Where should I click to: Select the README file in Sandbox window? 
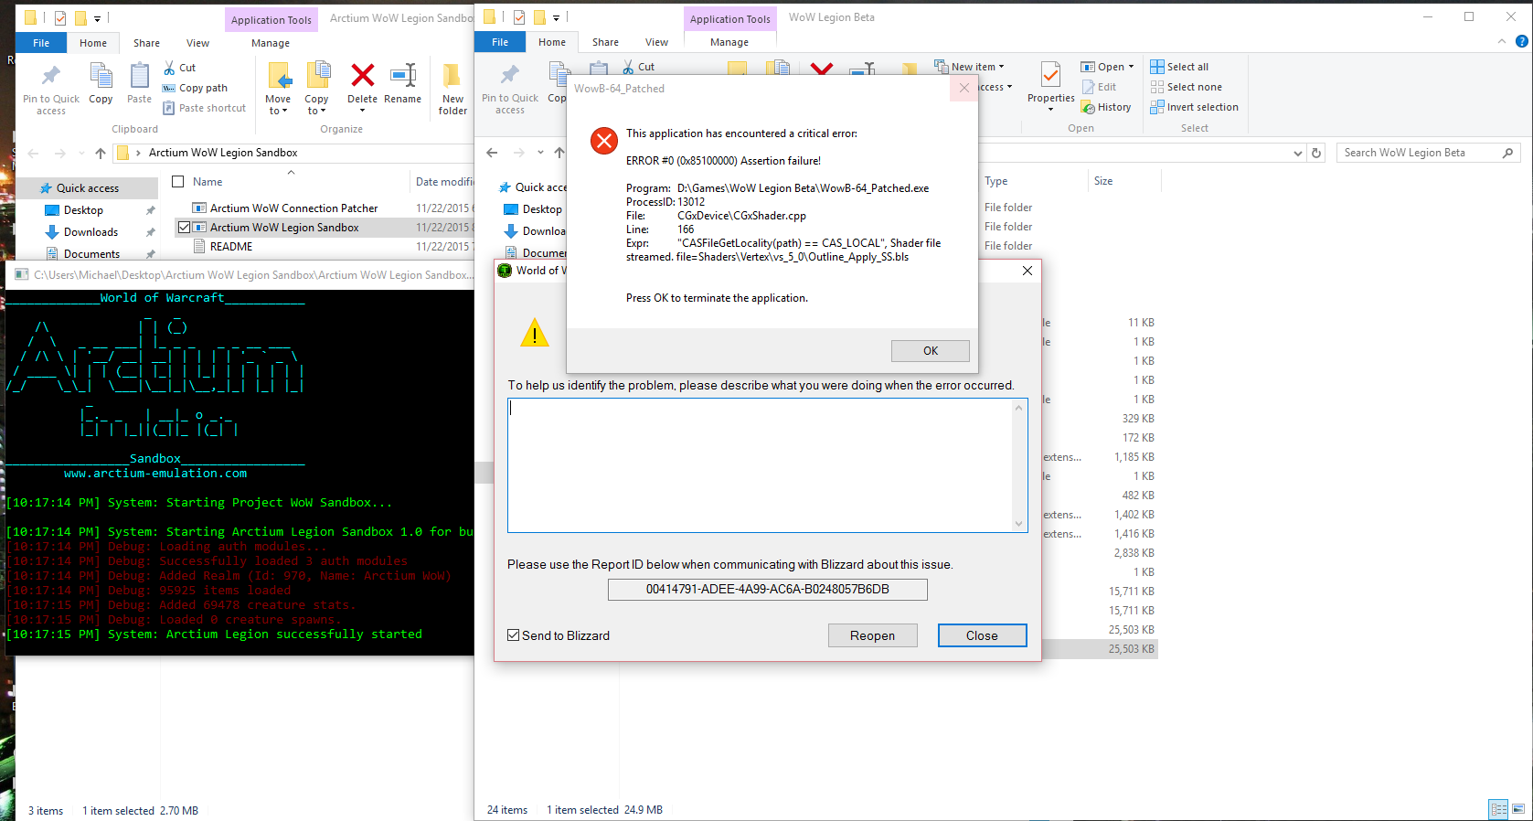[231, 247]
